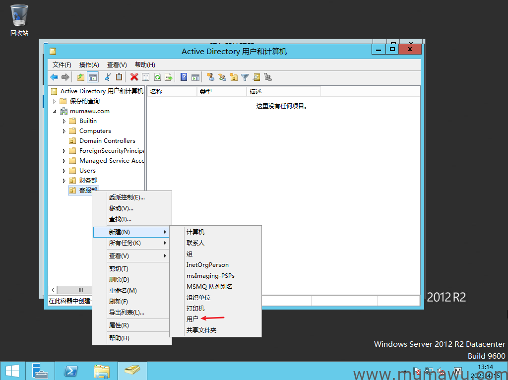The image size is (508, 380).
Task: Collapse the mumawu.com domain node
Action: (x=55, y=111)
